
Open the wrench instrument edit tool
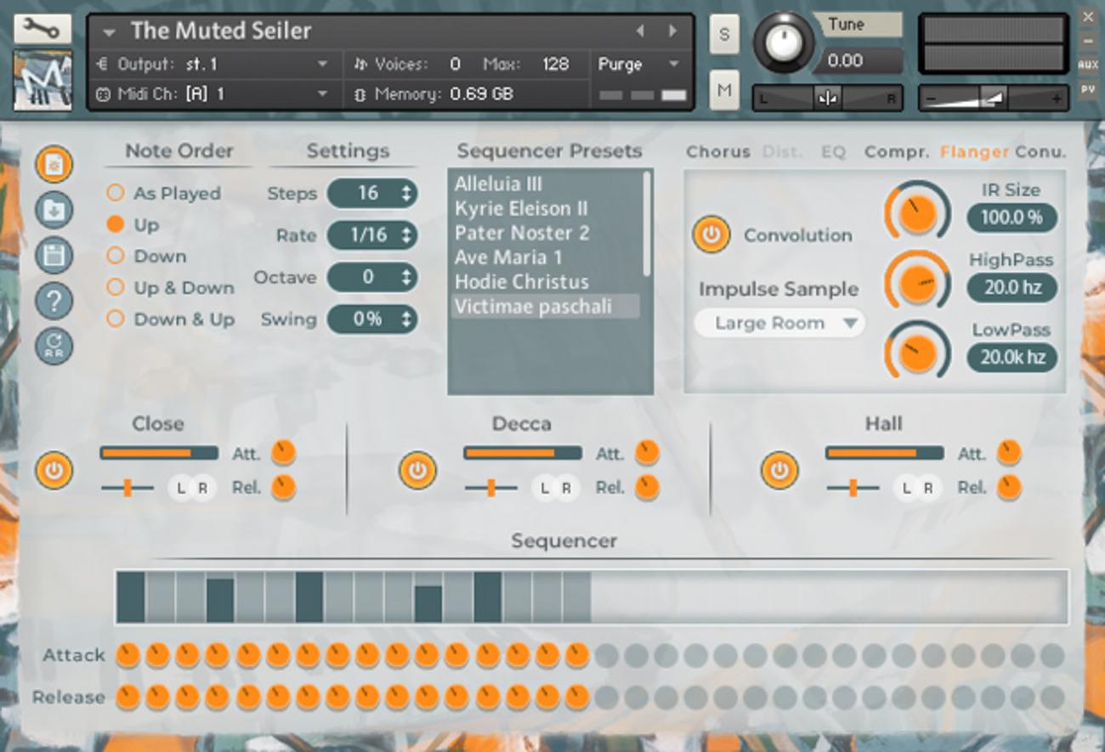[x=42, y=30]
